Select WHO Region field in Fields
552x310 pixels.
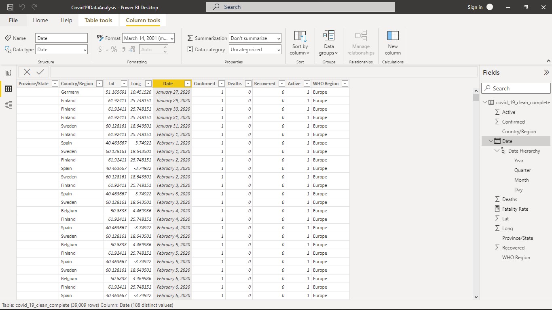[516, 257]
